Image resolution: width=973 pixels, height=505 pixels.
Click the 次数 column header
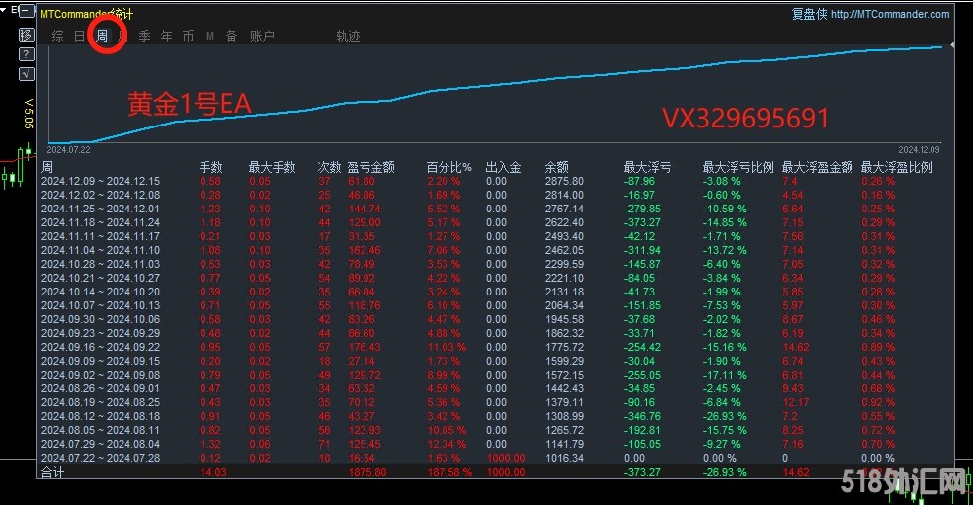pos(330,167)
